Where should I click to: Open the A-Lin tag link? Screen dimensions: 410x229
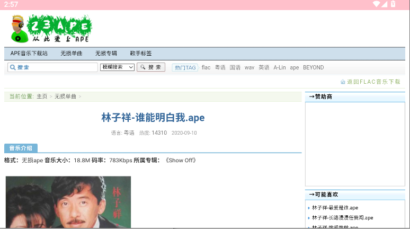[280, 67]
